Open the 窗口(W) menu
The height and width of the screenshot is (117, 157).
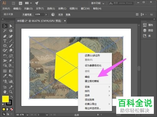tap(85, 8)
